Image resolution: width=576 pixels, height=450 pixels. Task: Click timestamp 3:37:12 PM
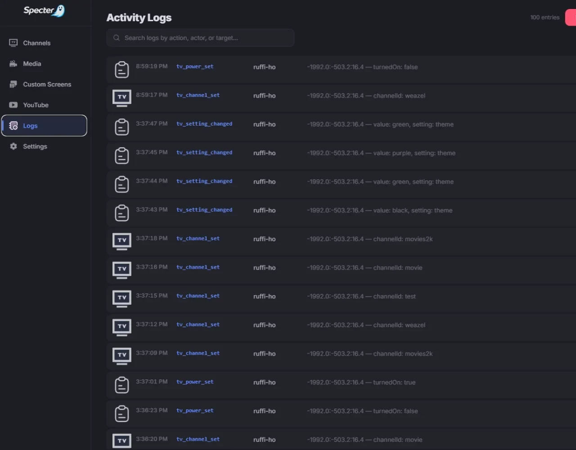tap(152, 324)
